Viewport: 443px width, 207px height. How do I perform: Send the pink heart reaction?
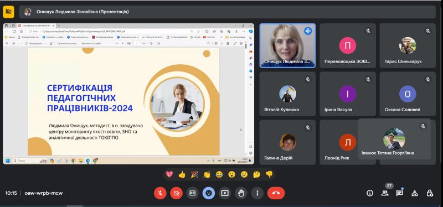[x=169, y=174]
